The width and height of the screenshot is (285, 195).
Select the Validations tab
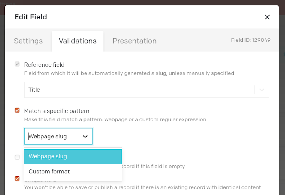[78, 41]
